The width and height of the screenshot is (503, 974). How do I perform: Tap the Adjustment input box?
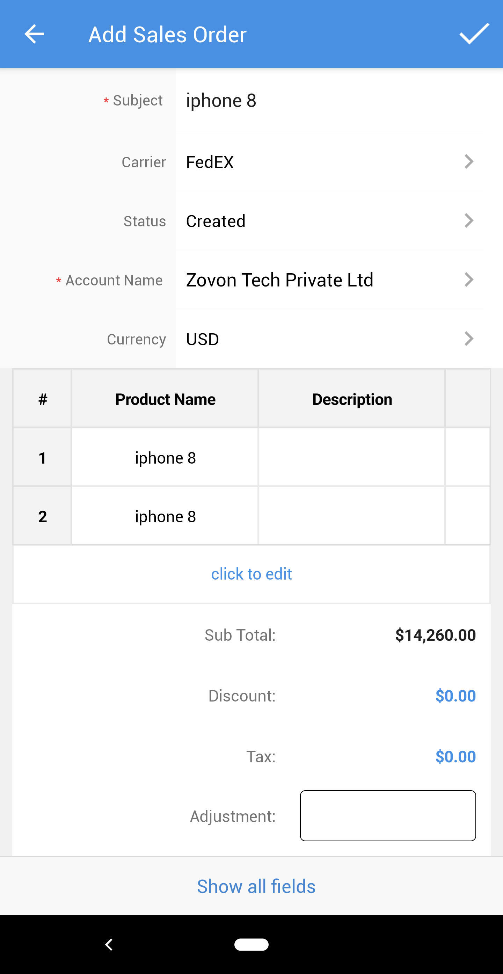pos(388,816)
